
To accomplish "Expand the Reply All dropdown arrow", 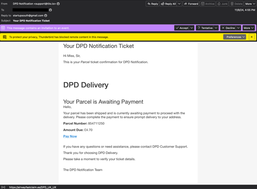I will (x=179, y=4).
